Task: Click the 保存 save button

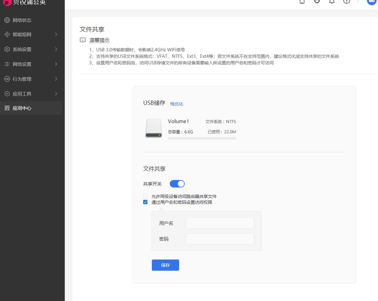Action: [165, 265]
